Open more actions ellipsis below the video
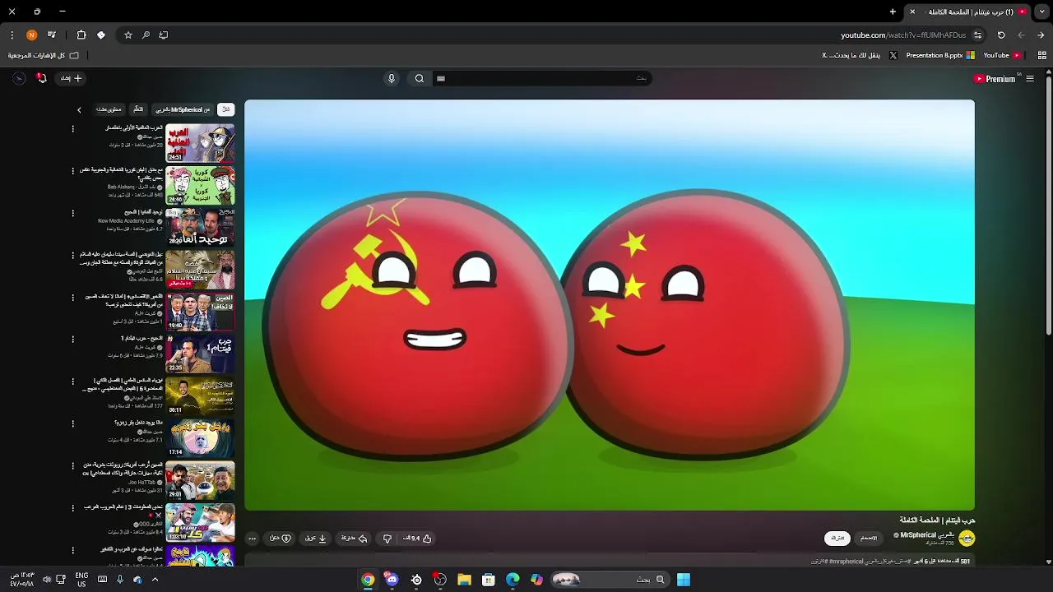Screen dimensions: 1053x592 pyautogui.click(x=252, y=539)
